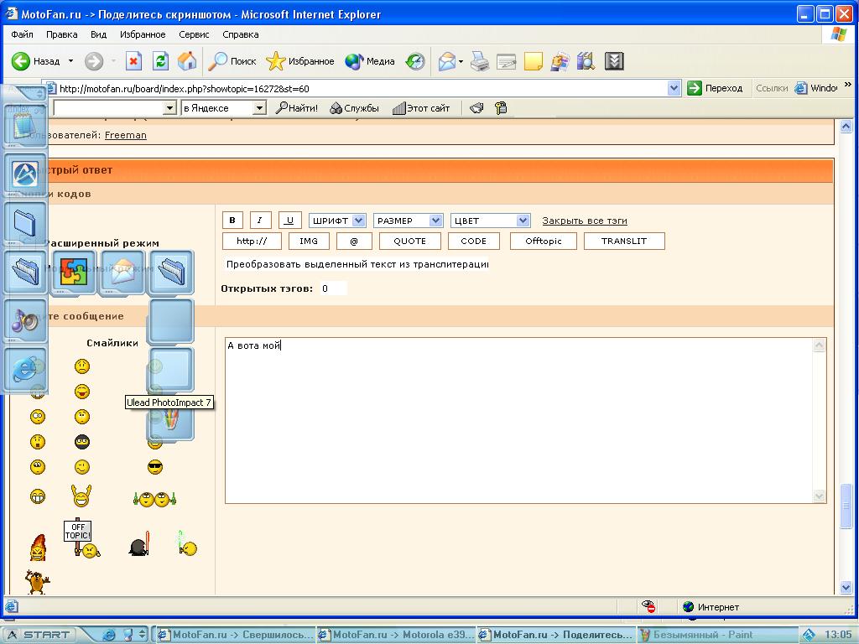The image size is (859, 644).
Task: Click the green Forward arrow button
Action: [94, 61]
